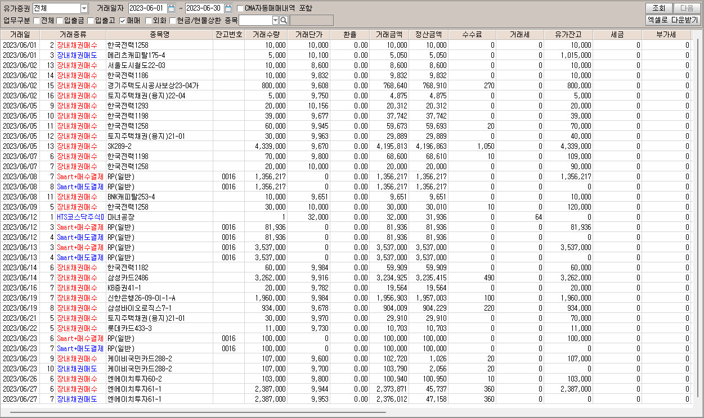This screenshot has height=418, width=704.
Task: Sort by 종목명 column header
Action: (160, 35)
